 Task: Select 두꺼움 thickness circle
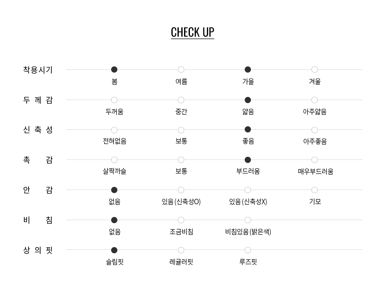point(114,100)
